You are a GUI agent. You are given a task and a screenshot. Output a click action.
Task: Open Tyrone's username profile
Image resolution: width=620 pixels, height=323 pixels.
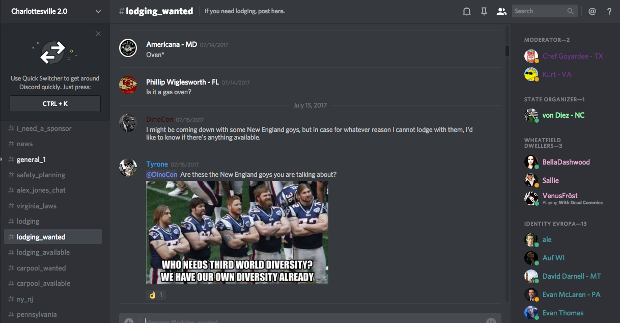click(x=157, y=164)
